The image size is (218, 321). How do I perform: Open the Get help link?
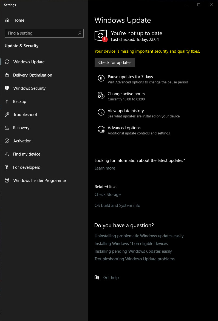pyautogui.click(x=111, y=278)
